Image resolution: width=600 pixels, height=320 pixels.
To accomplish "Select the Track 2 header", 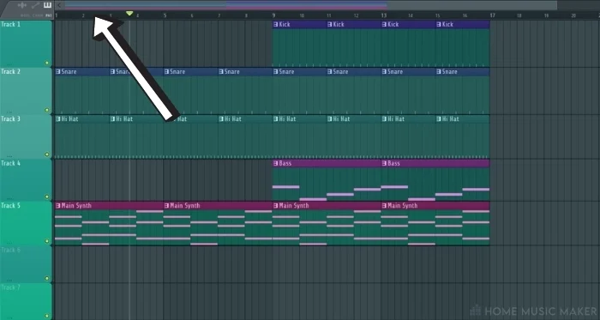I will coord(26,91).
